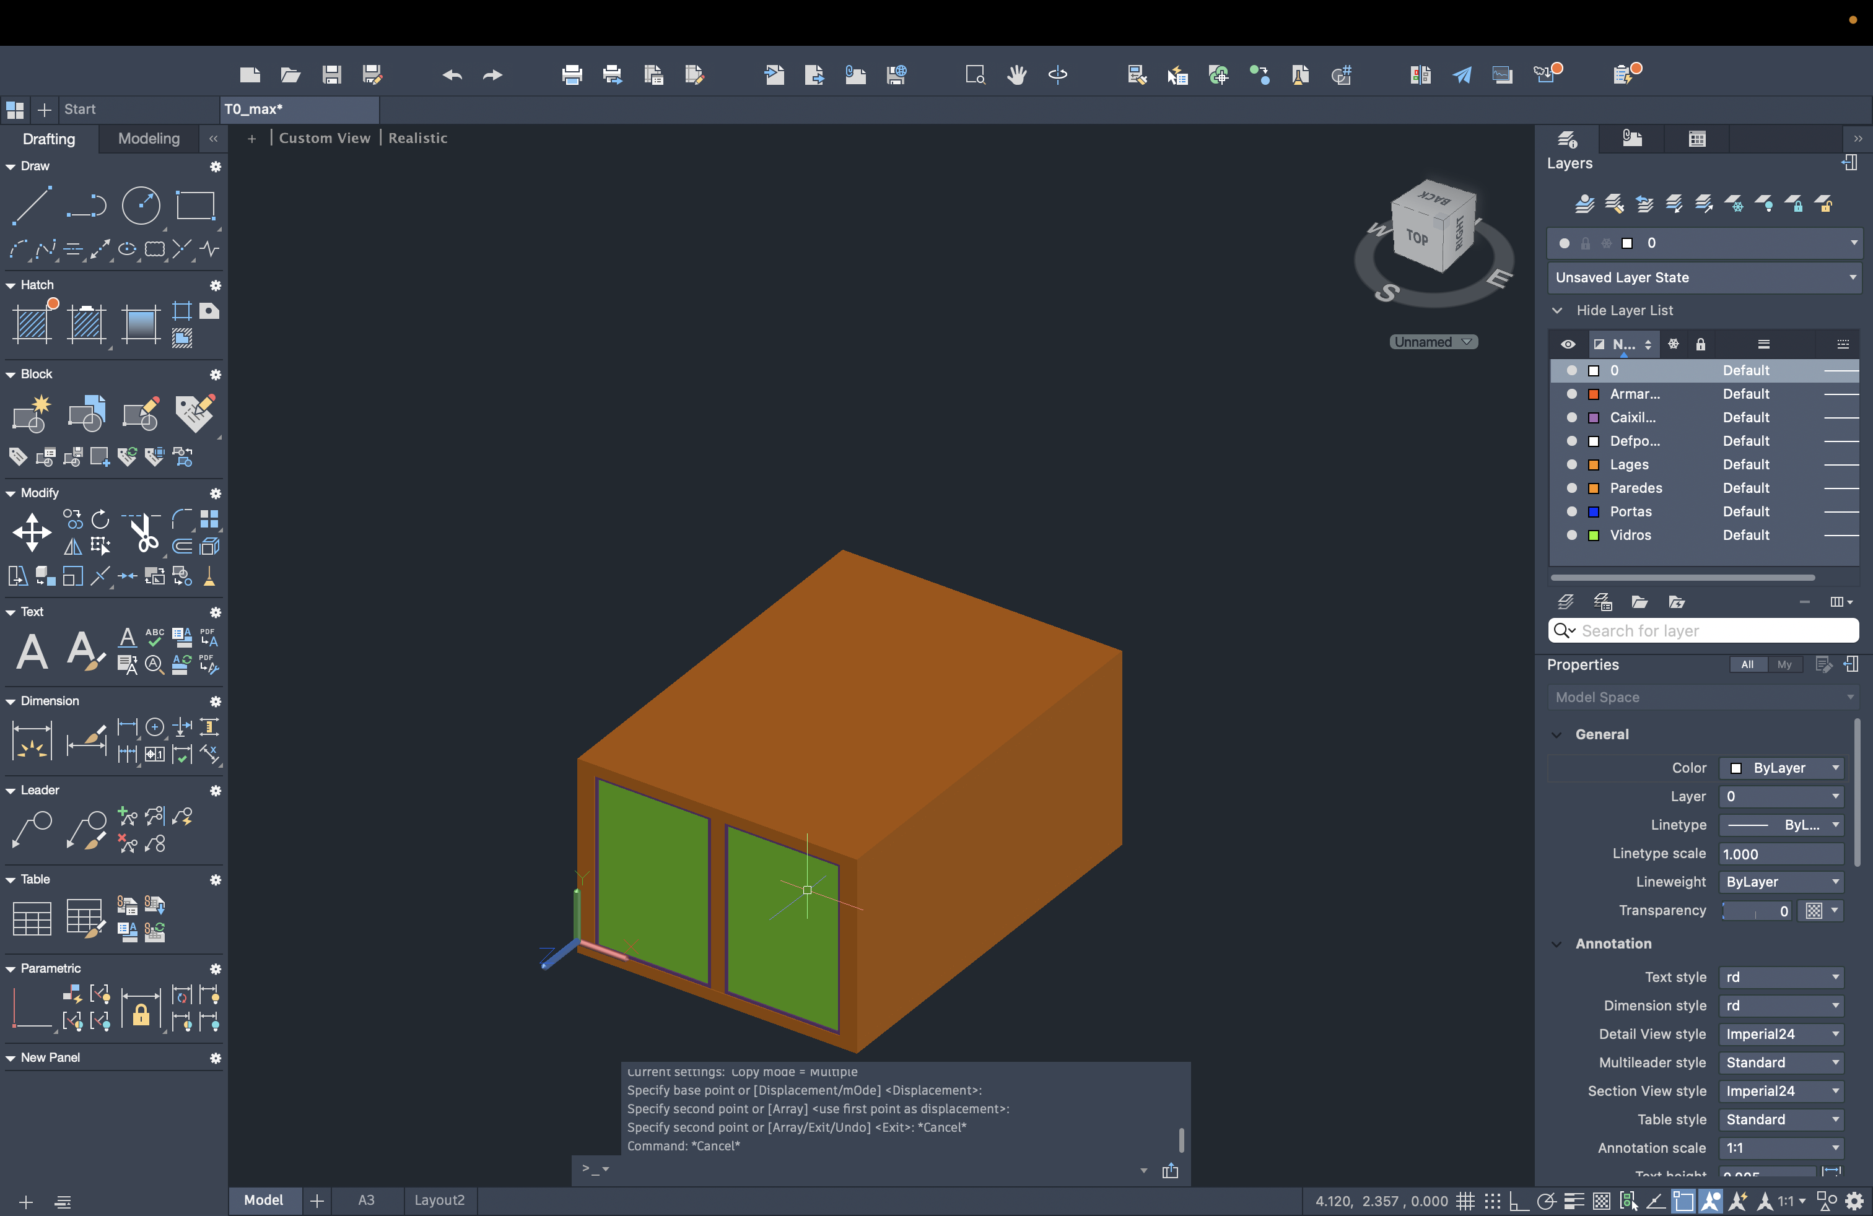Click the Pan hand icon in toolbar
The image size is (1873, 1216).
coord(1017,75)
